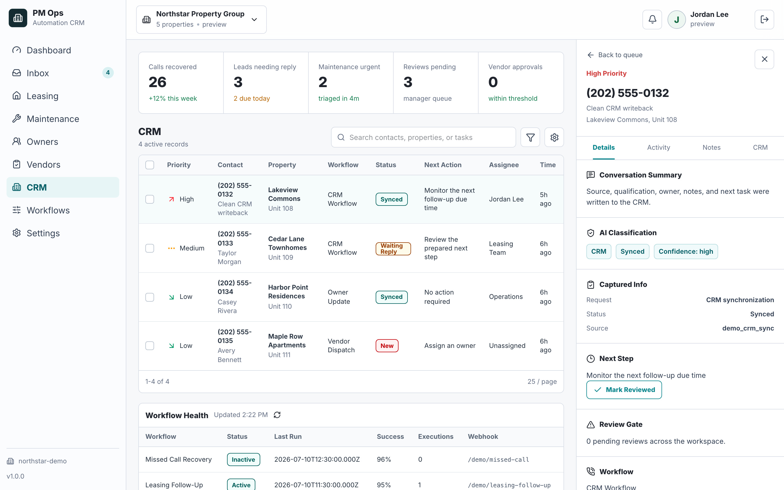Click the Mark Reviewed button

624,390
